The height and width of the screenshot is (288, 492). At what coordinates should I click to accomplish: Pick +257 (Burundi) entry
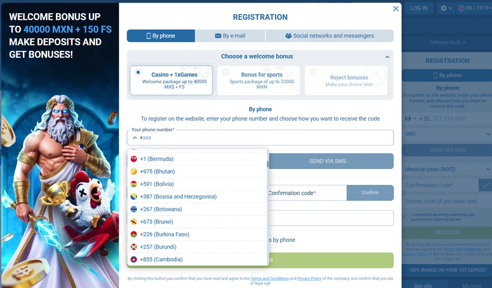pos(197,247)
